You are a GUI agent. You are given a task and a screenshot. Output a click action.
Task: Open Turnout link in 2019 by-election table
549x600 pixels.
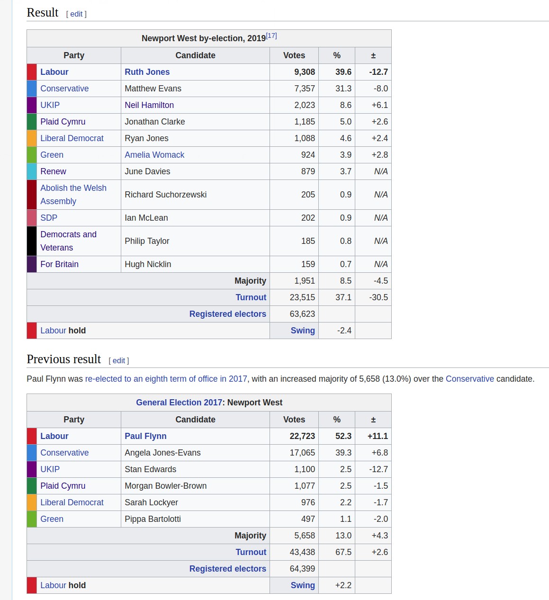coord(251,297)
